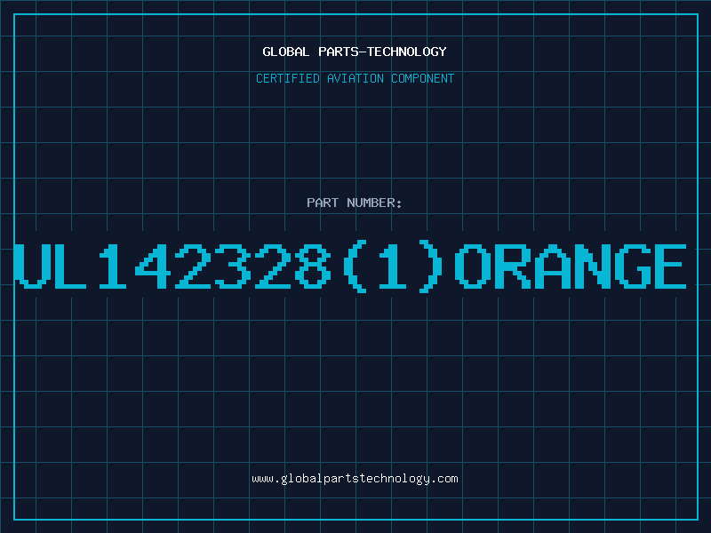Click the PART NUMBER: label
Screen dimensions: 711x533
(x=355, y=203)
